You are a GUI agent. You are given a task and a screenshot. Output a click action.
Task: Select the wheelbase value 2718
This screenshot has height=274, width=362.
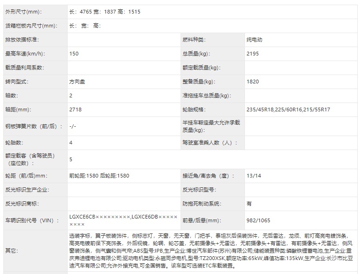tap(75, 110)
